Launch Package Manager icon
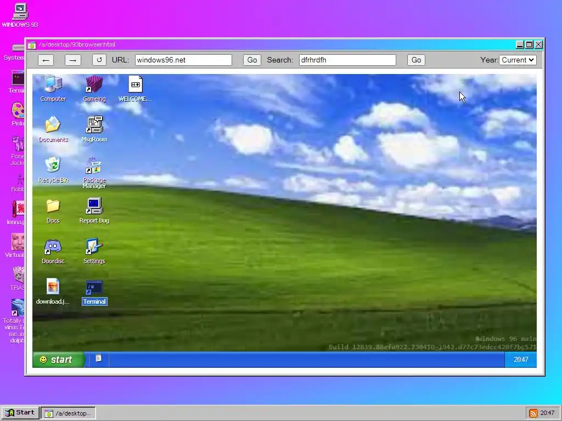Image resolution: width=562 pixels, height=421 pixels. pyautogui.click(x=94, y=173)
